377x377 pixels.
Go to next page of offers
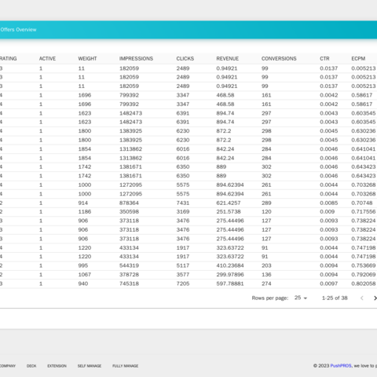coord(375,298)
